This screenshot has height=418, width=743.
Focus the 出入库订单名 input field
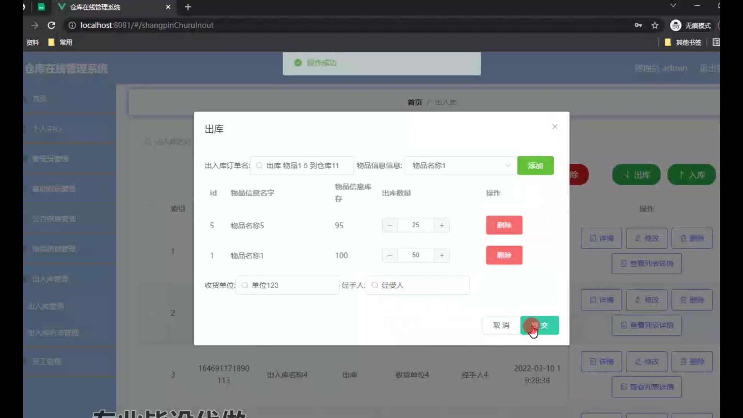pos(302,166)
